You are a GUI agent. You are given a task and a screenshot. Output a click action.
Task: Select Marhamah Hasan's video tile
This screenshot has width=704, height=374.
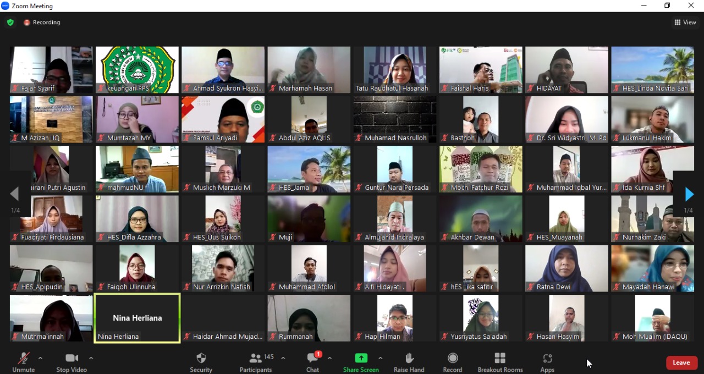309,70
